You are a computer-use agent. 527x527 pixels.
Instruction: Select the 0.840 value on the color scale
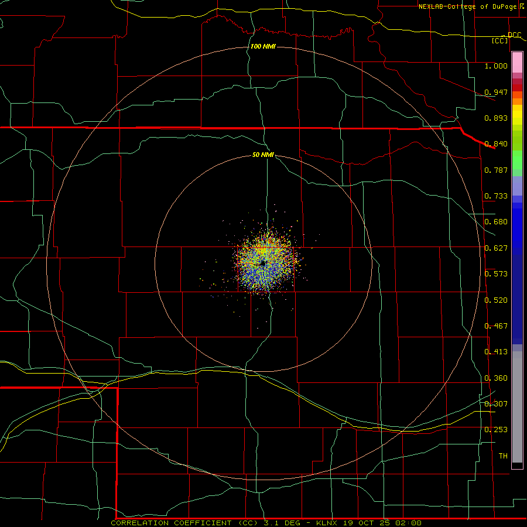tap(496, 144)
